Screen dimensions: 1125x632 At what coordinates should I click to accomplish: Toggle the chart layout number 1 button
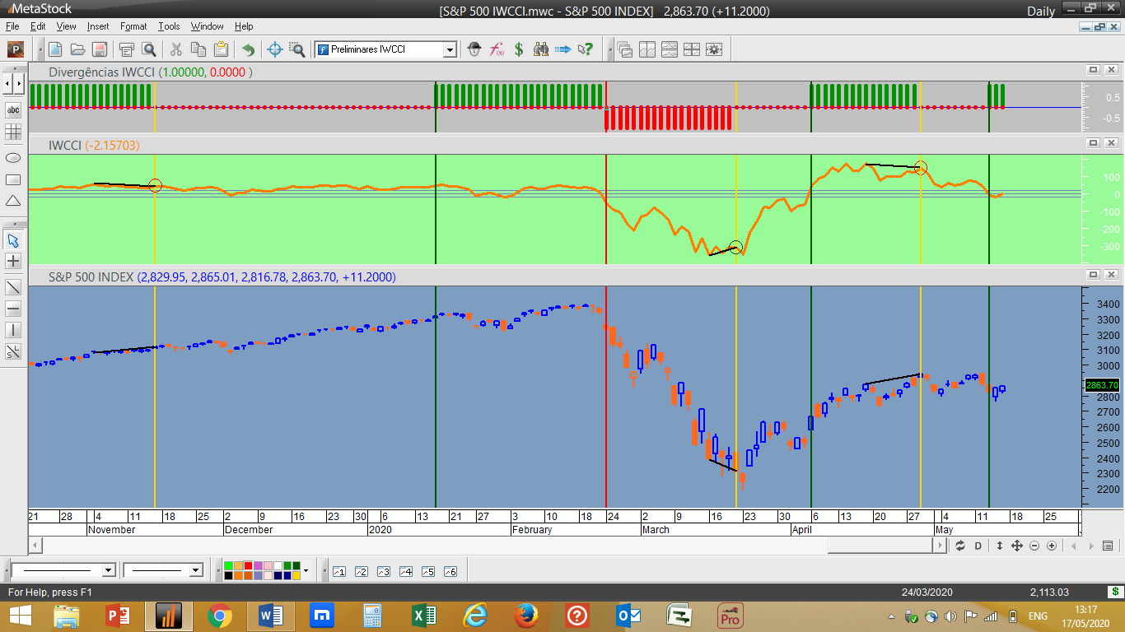(x=338, y=571)
